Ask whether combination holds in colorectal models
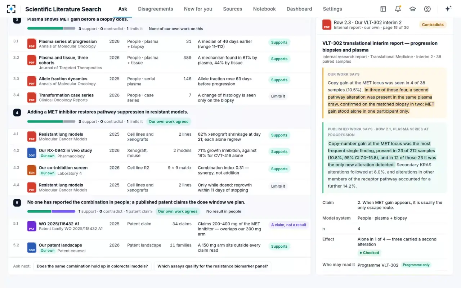The height and width of the screenshot is (288, 461). [x=92, y=266]
